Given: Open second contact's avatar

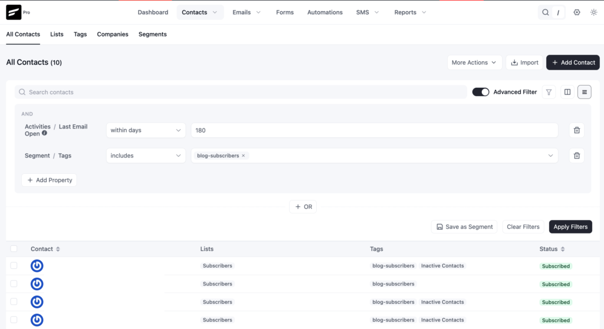Looking at the screenshot, I should coord(37,284).
